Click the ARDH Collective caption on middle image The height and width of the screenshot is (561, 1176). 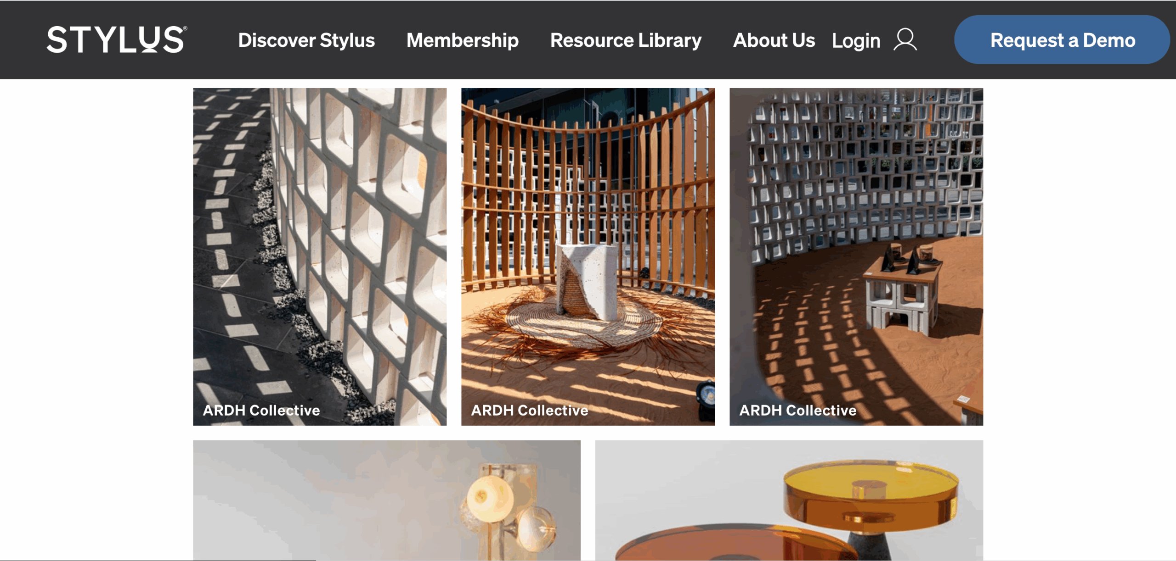(530, 410)
